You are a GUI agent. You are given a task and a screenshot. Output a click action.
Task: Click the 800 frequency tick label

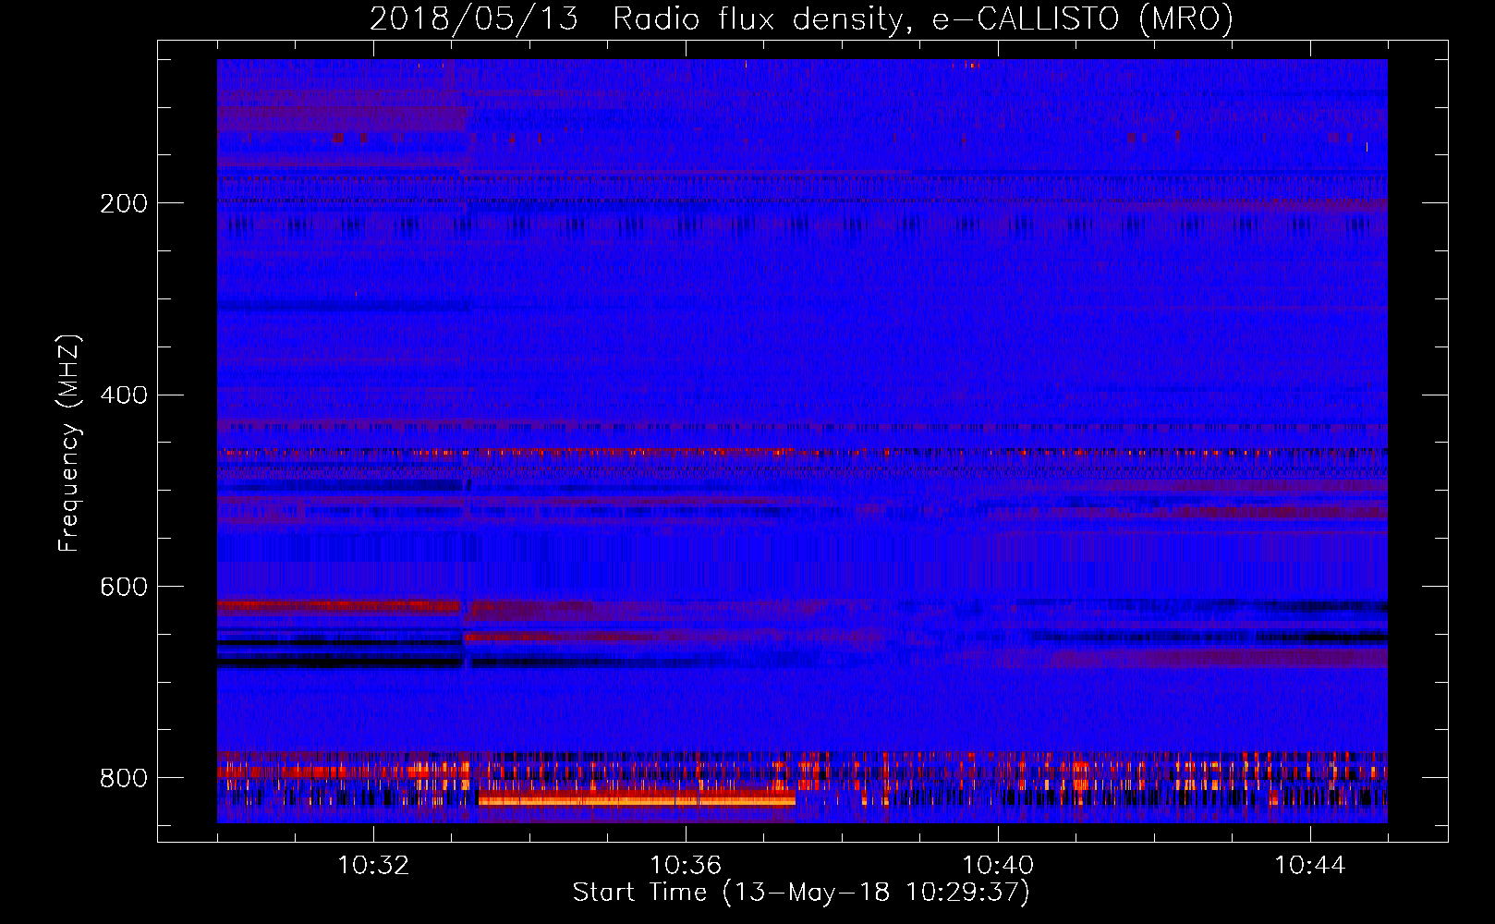[124, 778]
